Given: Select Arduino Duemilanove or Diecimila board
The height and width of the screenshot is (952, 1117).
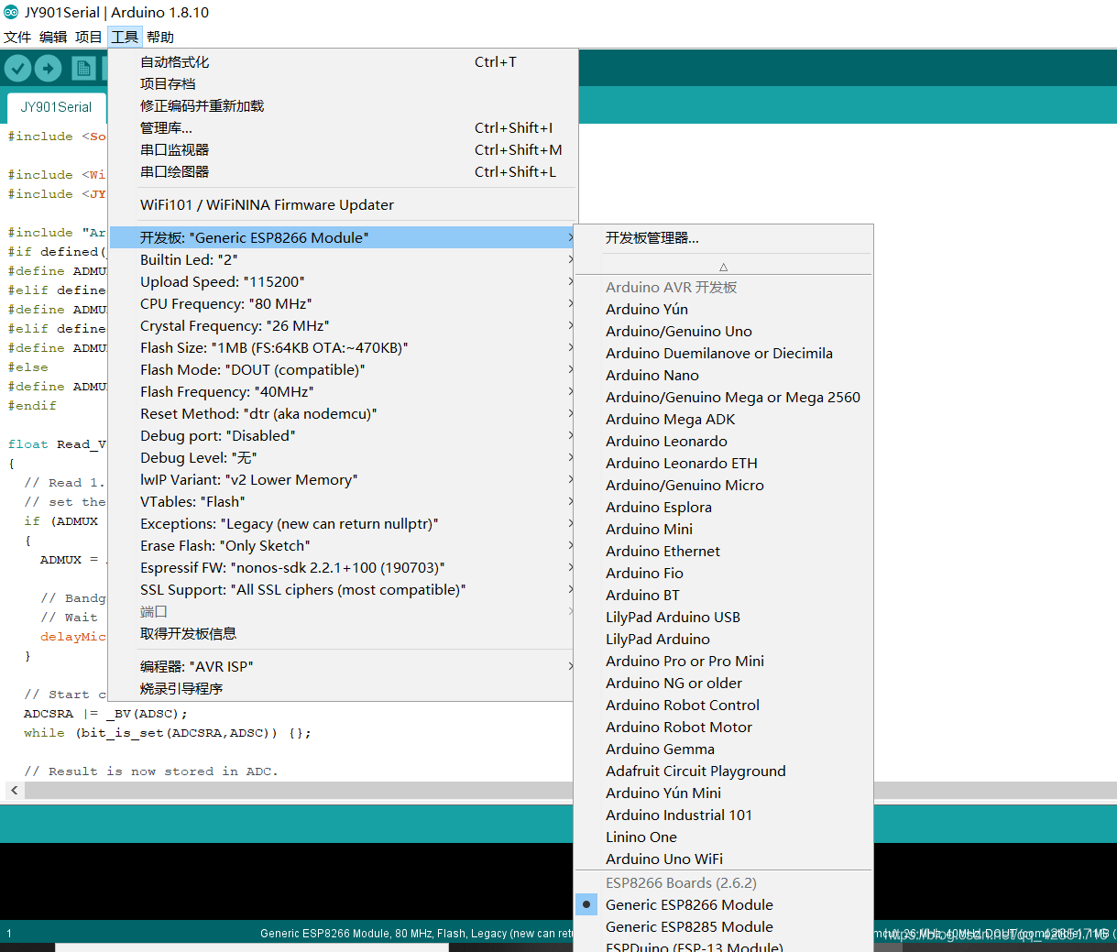Looking at the screenshot, I should click(723, 353).
